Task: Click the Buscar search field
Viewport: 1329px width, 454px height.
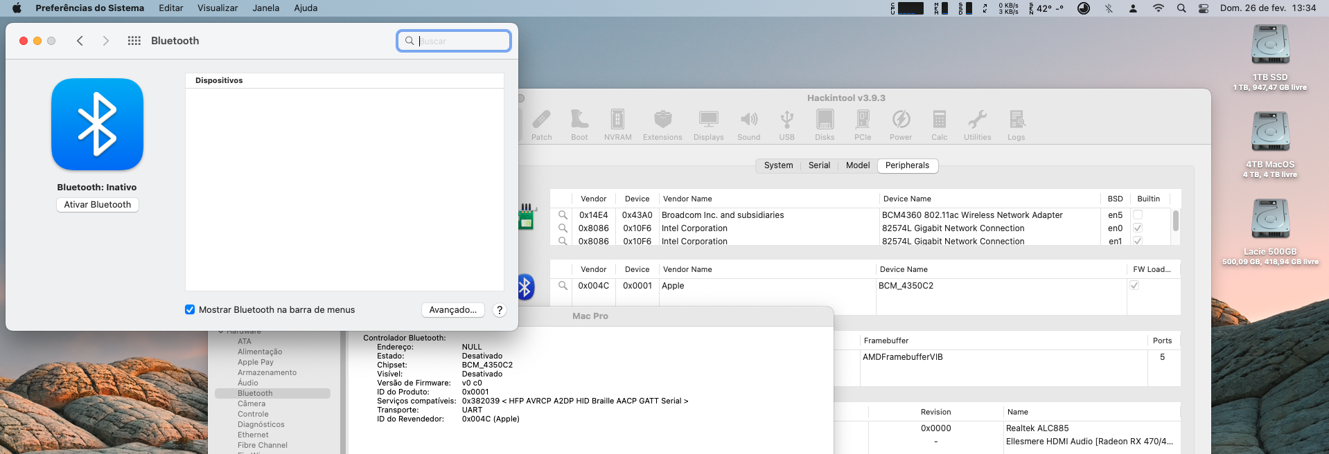Action: tap(454, 41)
